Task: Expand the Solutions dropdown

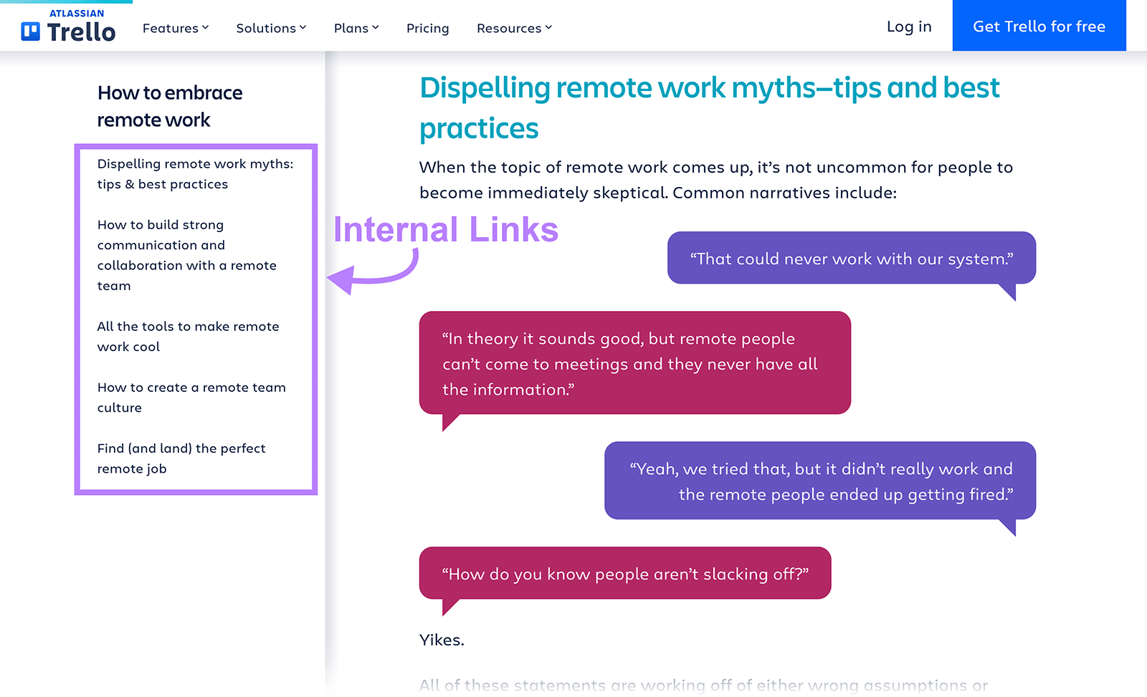Action: 270,28
